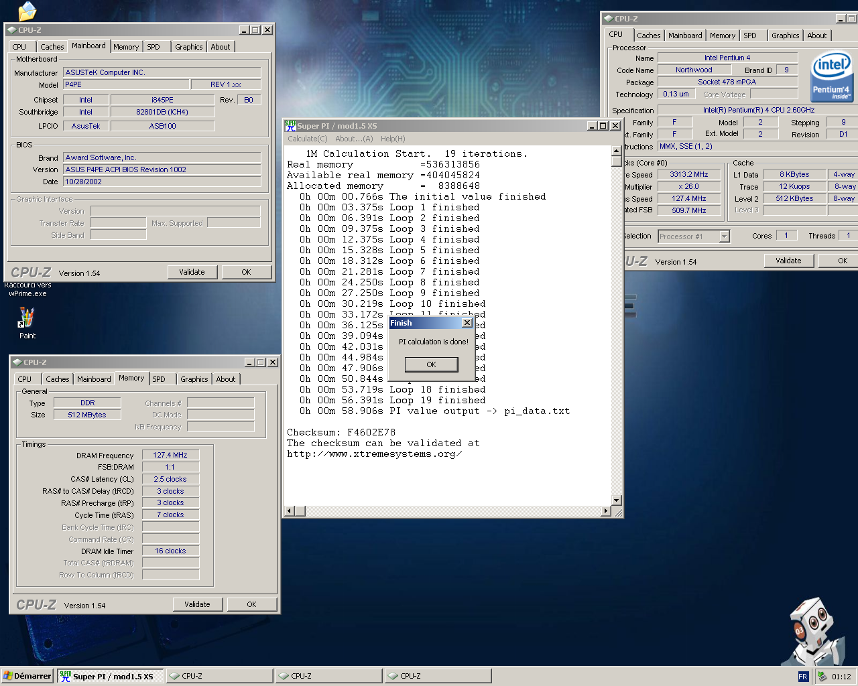Screen dimensions: 858x686
Task: Click Validate in Mainboard CPU-Z window
Action: pos(192,272)
